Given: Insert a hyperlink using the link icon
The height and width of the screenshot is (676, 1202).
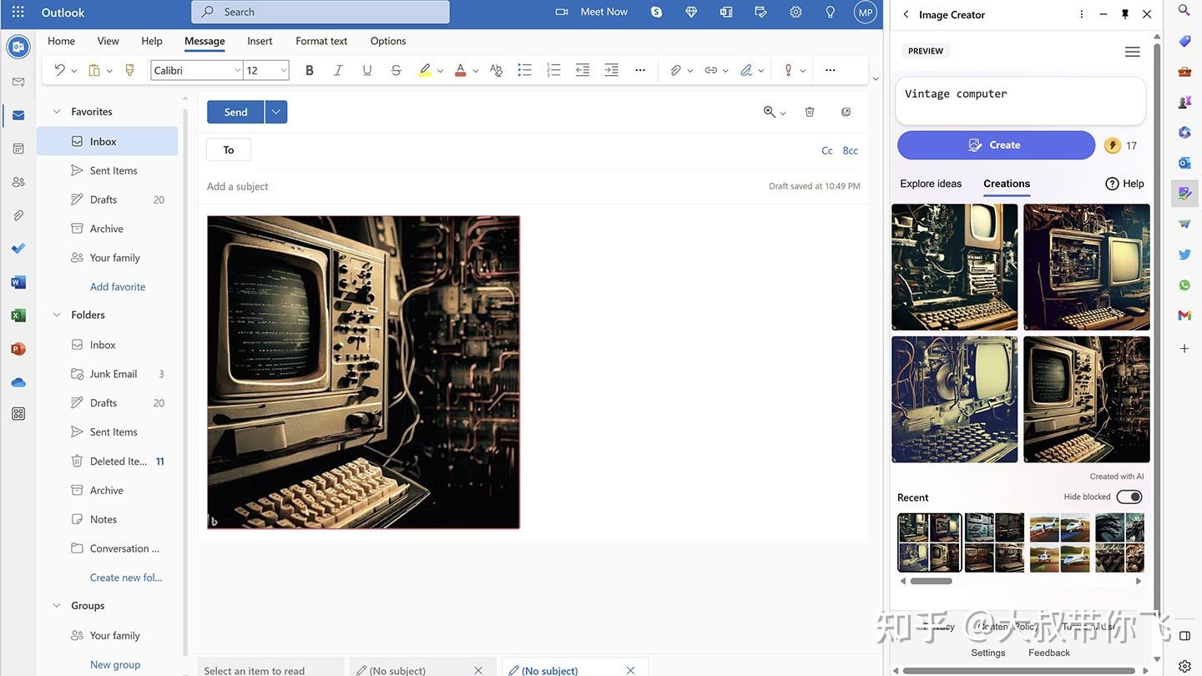Looking at the screenshot, I should (712, 70).
